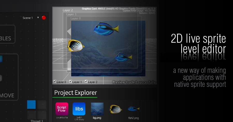
Task: Select the blue square above Thread 1
Action: [x=31, y=104]
